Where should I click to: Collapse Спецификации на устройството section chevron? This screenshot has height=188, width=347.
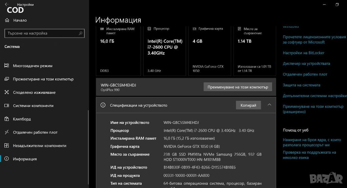(x=269, y=105)
